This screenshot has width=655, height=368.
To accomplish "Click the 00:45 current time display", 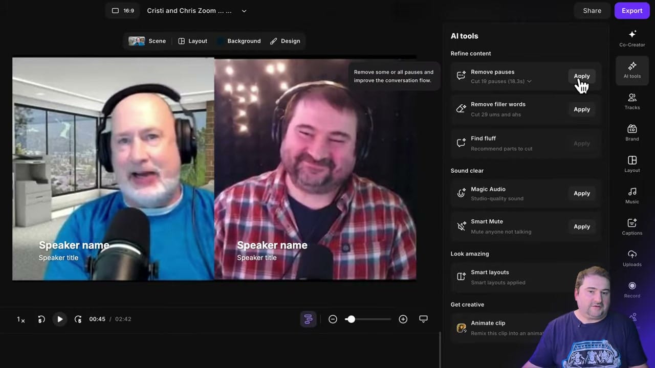I will (x=97, y=319).
